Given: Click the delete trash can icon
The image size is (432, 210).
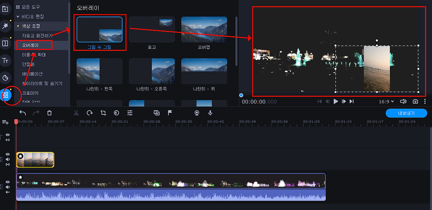Looking at the screenshot, I should pyautogui.click(x=49, y=113).
